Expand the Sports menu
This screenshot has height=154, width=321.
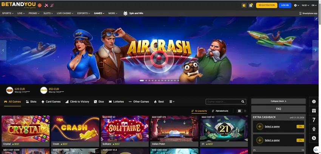coord(8,13)
